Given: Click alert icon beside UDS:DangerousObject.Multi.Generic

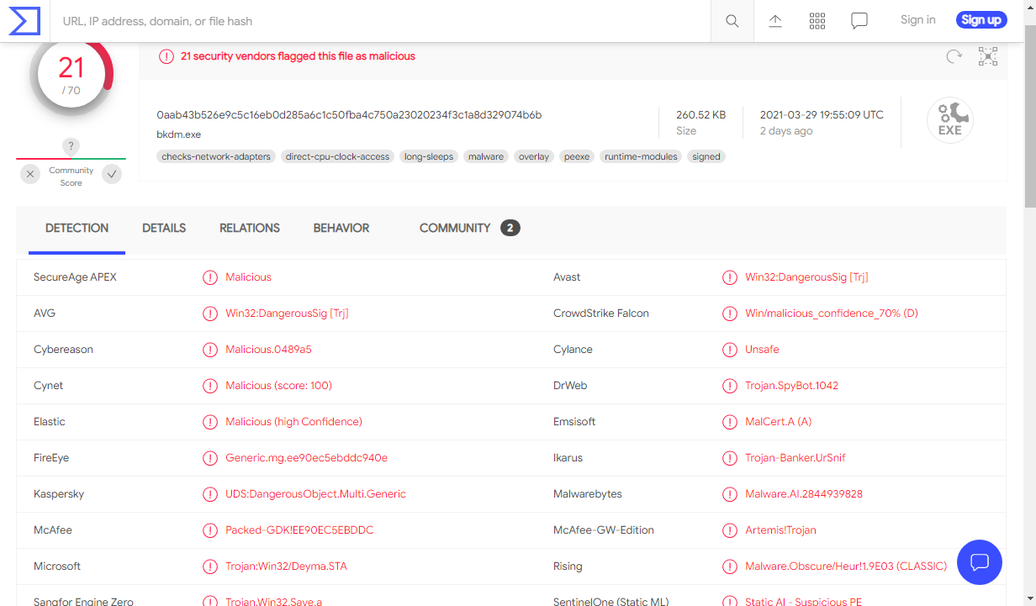Looking at the screenshot, I should [210, 494].
